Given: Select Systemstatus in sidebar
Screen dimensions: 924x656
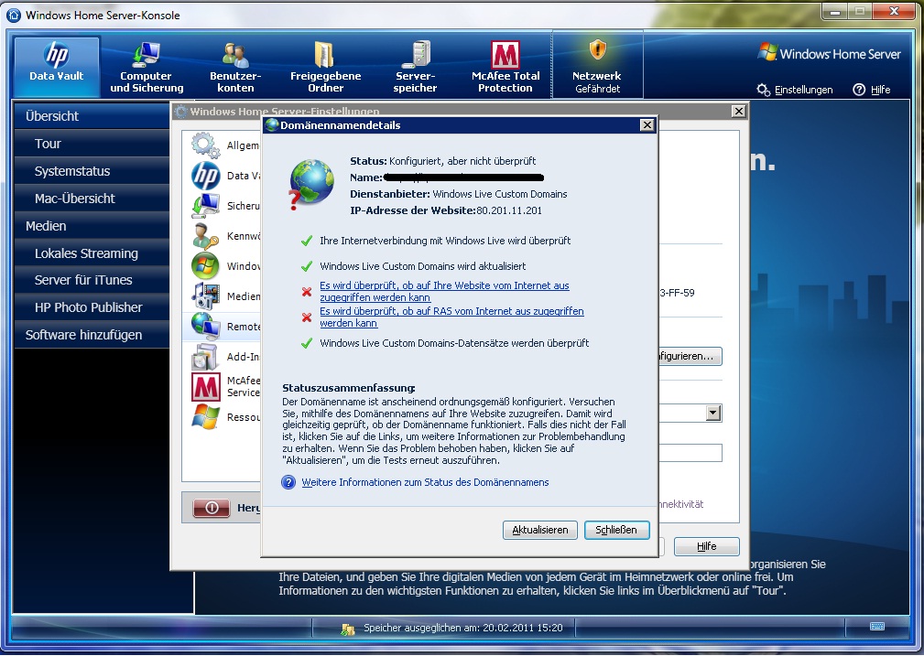Looking at the screenshot, I should 92,171.
